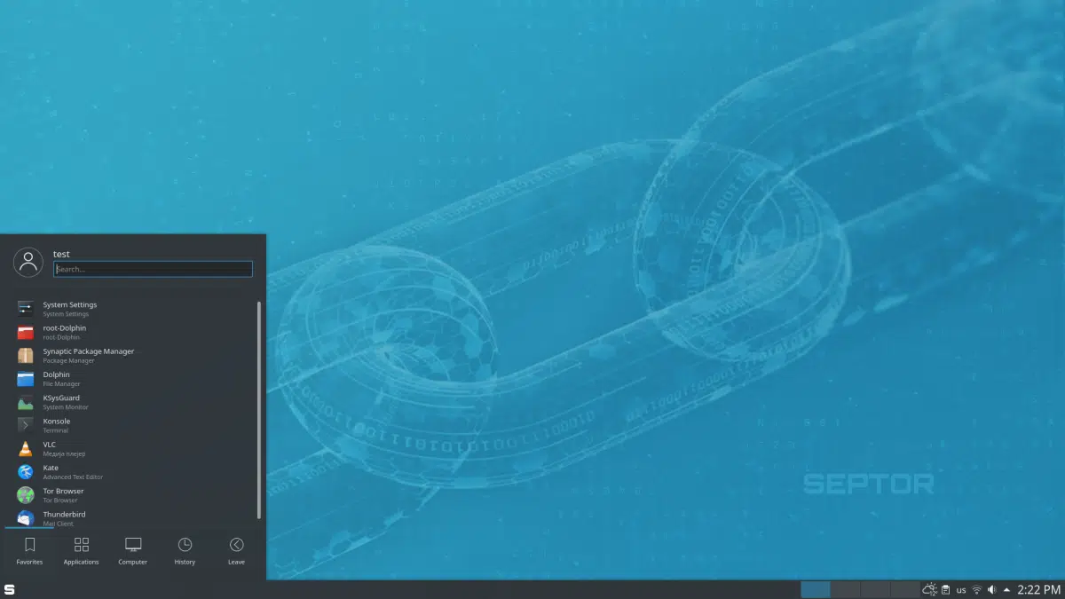This screenshot has height=599, width=1065.
Task: Click the favorites list scrollbar
Action: pos(259,410)
